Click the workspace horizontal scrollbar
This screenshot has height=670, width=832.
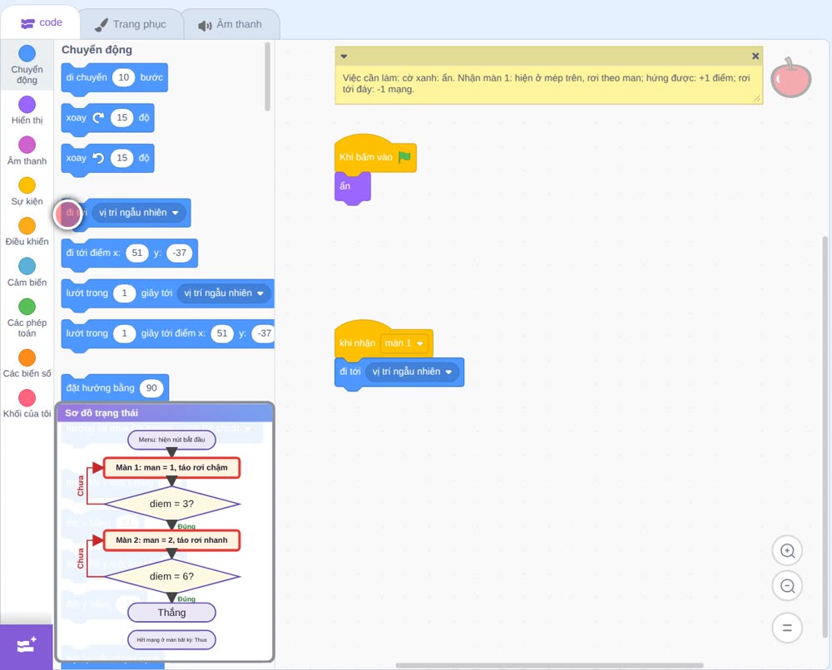(x=549, y=665)
